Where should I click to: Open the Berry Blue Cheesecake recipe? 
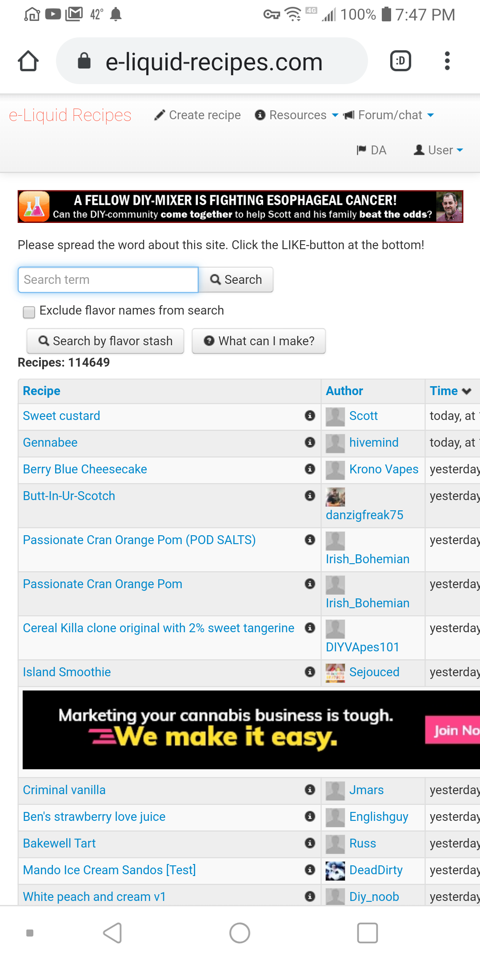coord(85,469)
